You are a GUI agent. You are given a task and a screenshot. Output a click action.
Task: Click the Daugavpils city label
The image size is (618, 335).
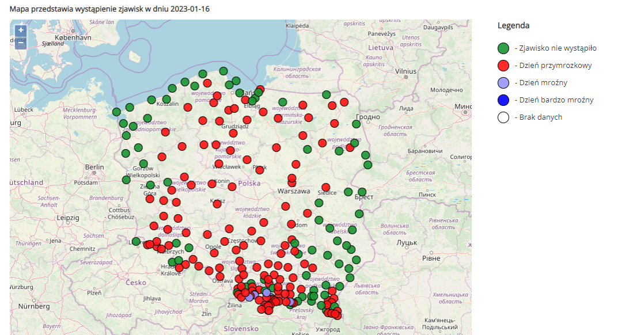tap(438, 28)
